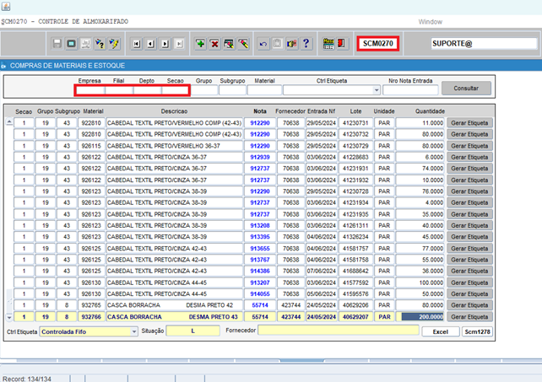This screenshot has width=542, height=382.
Task: Click the Scm1278 button
Action: pyautogui.click(x=477, y=331)
